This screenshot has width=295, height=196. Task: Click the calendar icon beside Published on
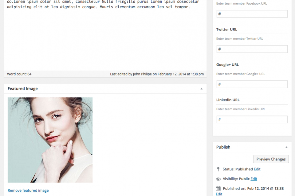(218, 188)
